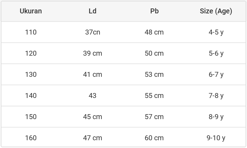Screen dimensions: 247x148
Task: Click the 48 cm Pb value
Action: pos(154,32)
